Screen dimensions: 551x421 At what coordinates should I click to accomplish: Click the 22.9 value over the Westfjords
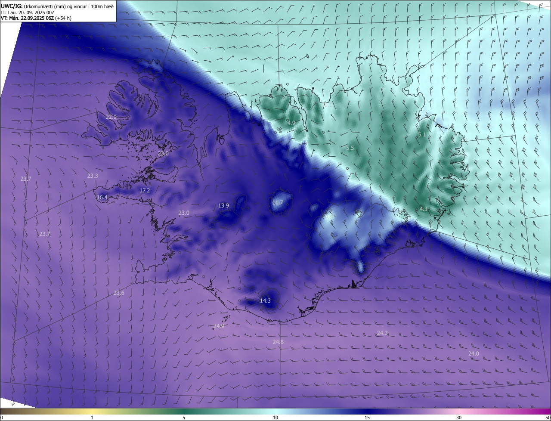click(111, 117)
